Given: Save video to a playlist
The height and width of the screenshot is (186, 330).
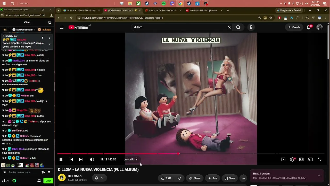Looking at the screenshot, I should [x=230, y=178].
